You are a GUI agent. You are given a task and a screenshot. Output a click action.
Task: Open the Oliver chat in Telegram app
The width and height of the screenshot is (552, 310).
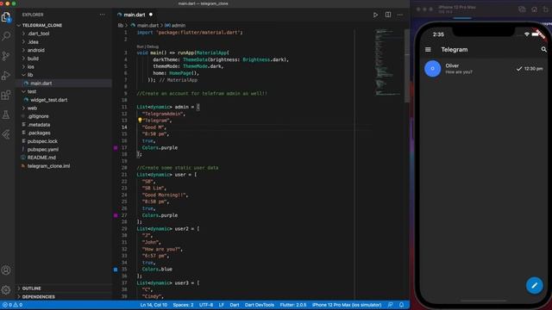[483, 69]
